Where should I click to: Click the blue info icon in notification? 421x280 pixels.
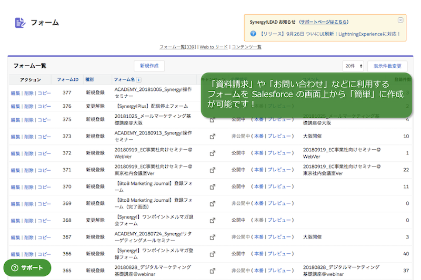pyautogui.click(x=253, y=34)
